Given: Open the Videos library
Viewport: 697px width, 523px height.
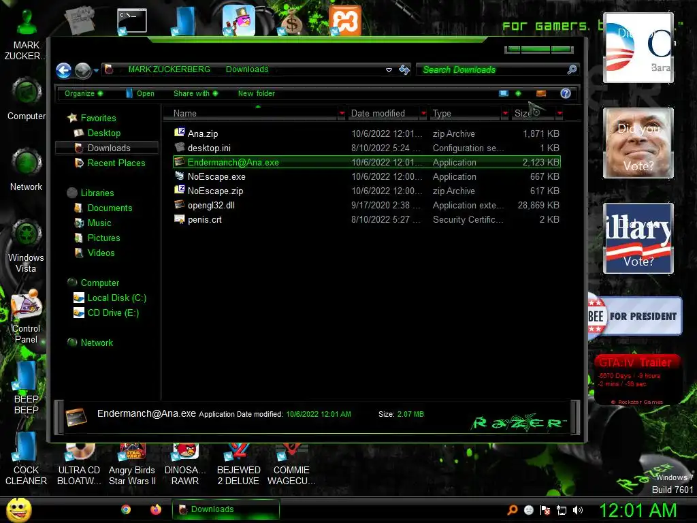Looking at the screenshot, I should pyautogui.click(x=95, y=253).
